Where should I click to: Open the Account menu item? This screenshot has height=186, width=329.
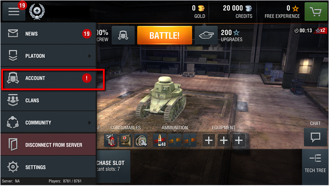point(48,78)
